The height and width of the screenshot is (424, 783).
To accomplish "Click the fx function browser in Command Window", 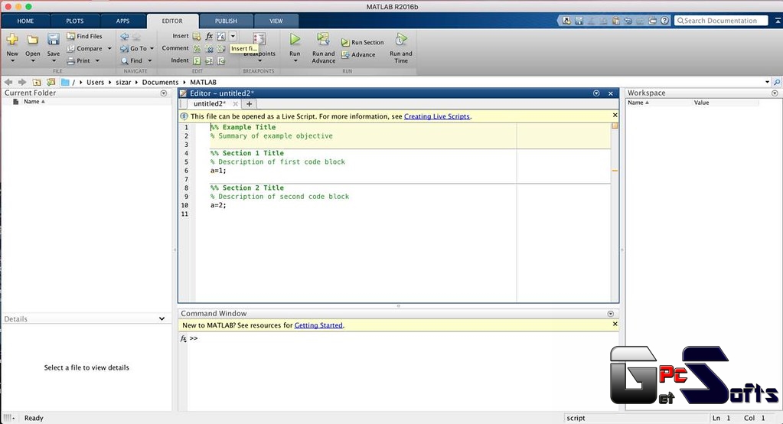I will [183, 338].
